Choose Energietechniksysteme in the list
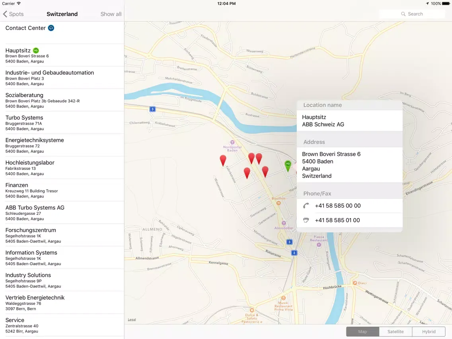 pyautogui.click(x=62, y=145)
